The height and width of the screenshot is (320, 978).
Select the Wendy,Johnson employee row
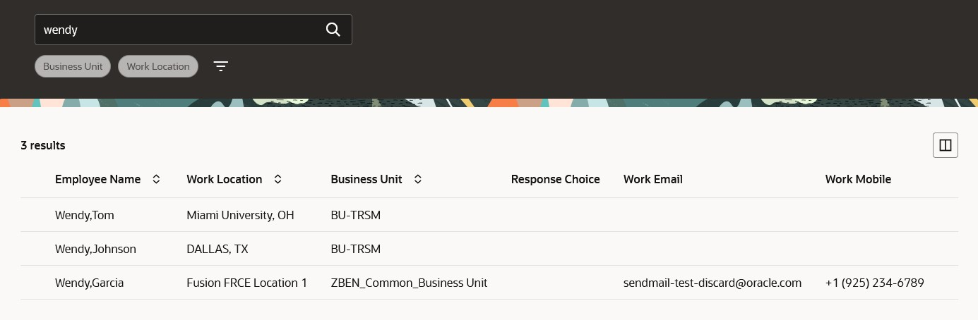click(95, 249)
